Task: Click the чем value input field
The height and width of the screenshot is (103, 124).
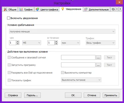Action: [13, 43]
